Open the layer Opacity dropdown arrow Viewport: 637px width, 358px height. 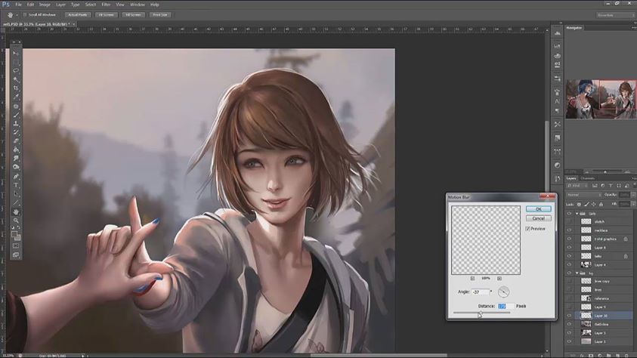point(633,195)
